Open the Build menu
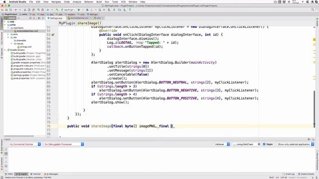This screenshot has height=179, width=319. (99, 1)
